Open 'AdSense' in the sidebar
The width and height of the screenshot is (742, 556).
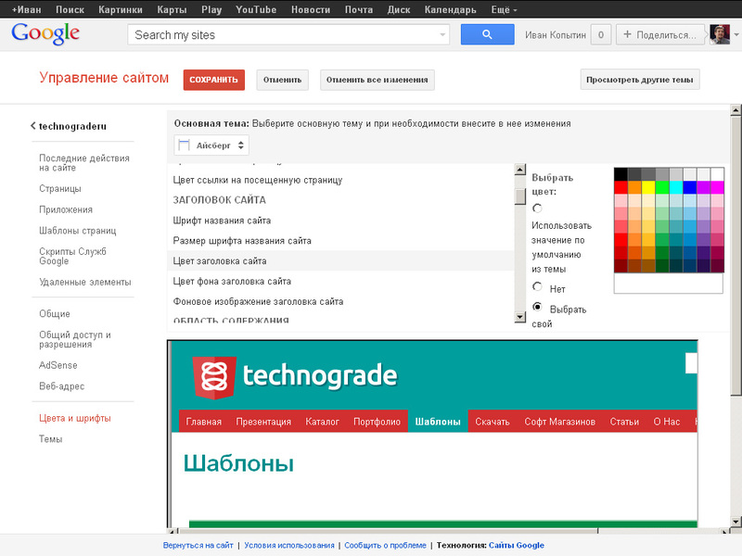pyautogui.click(x=58, y=365)
